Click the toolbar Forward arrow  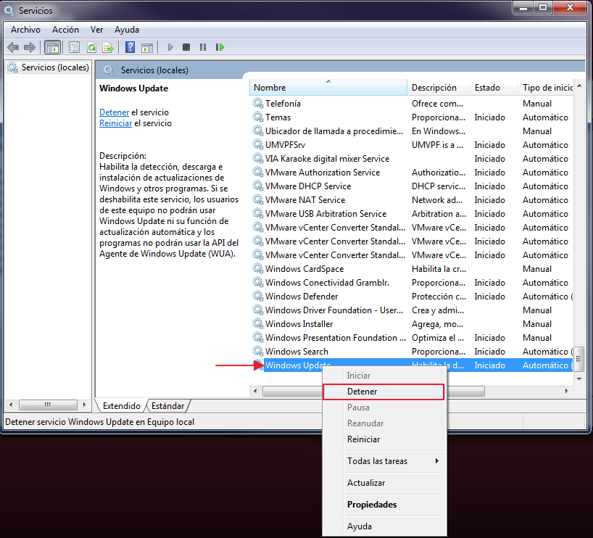click(x=30, y=47)
